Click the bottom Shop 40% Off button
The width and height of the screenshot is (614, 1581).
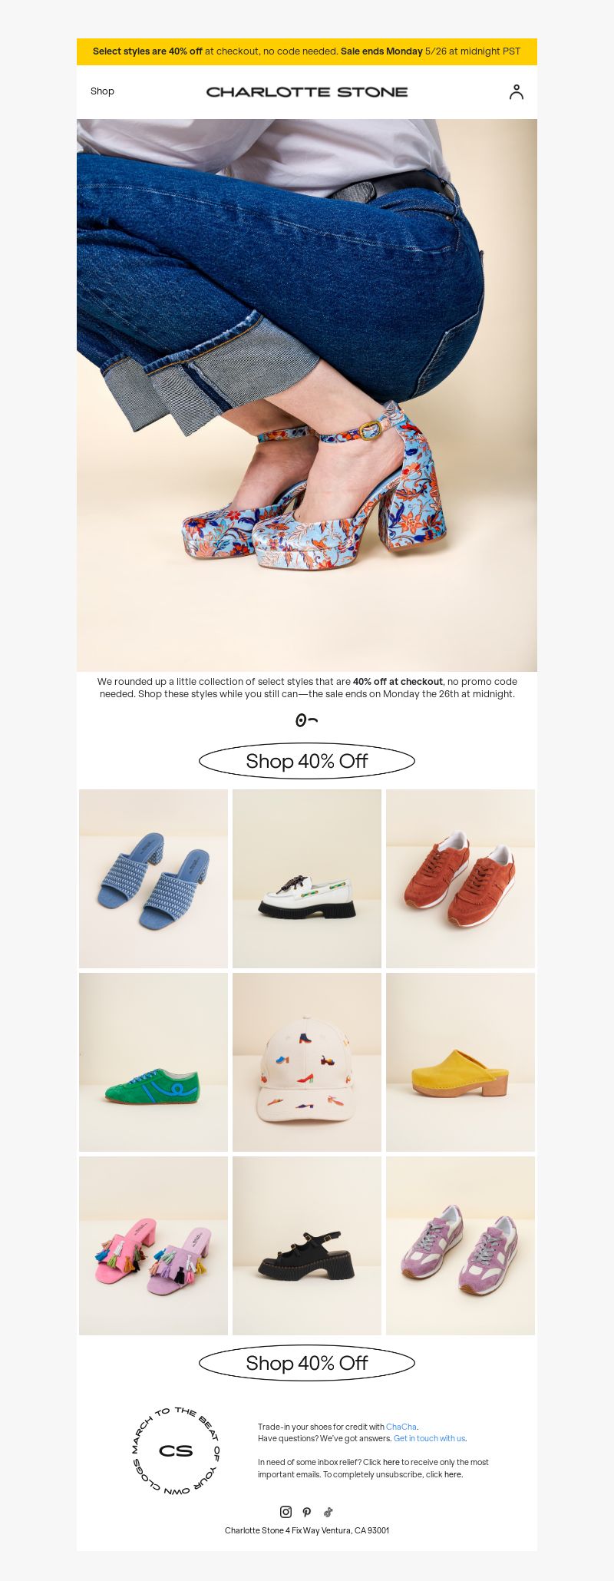click(x=307, y=1363)
